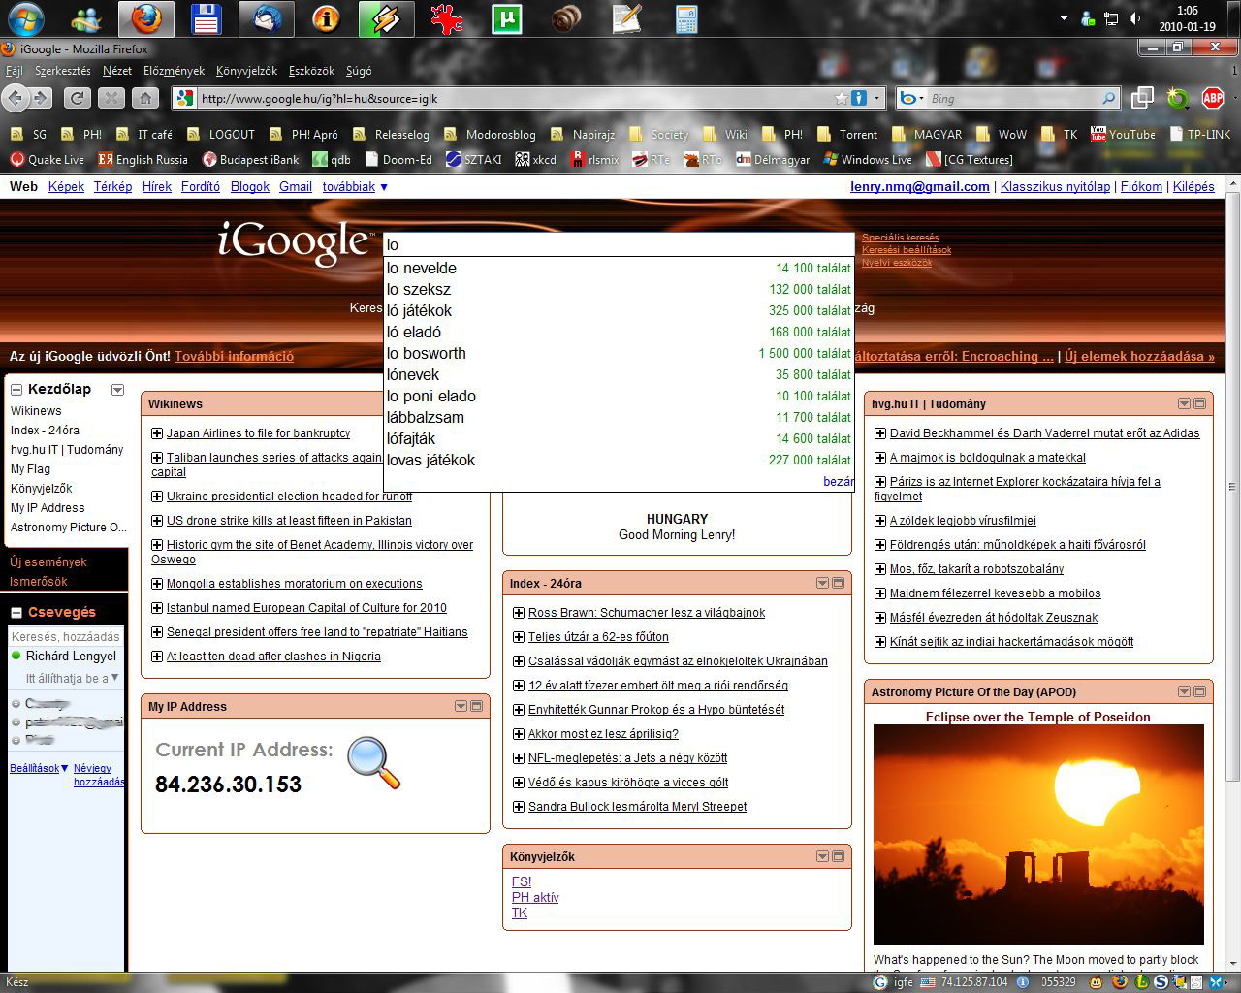Viewport: 1241px width, 993px height.
Task: Open the My IP Address gadget menu arrow
Action: (x=461, y=706)
